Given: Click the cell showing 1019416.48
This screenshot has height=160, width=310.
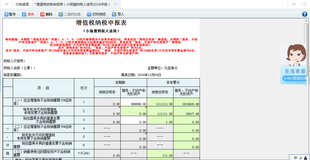Looking at the screenshot, I should [x=187, y=102].
